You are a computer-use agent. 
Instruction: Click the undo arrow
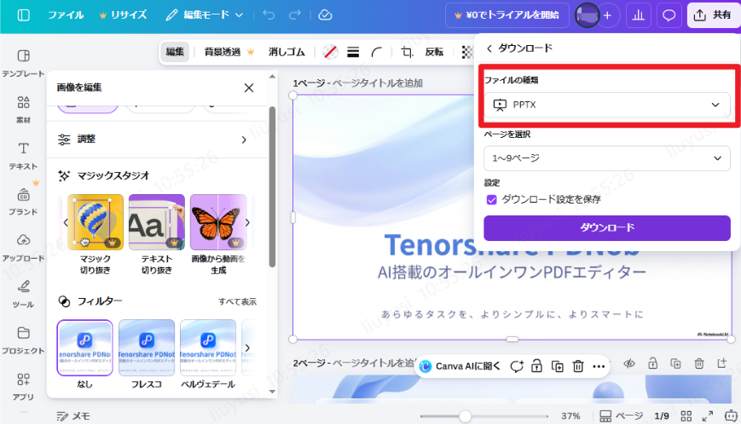pos(269,15)
